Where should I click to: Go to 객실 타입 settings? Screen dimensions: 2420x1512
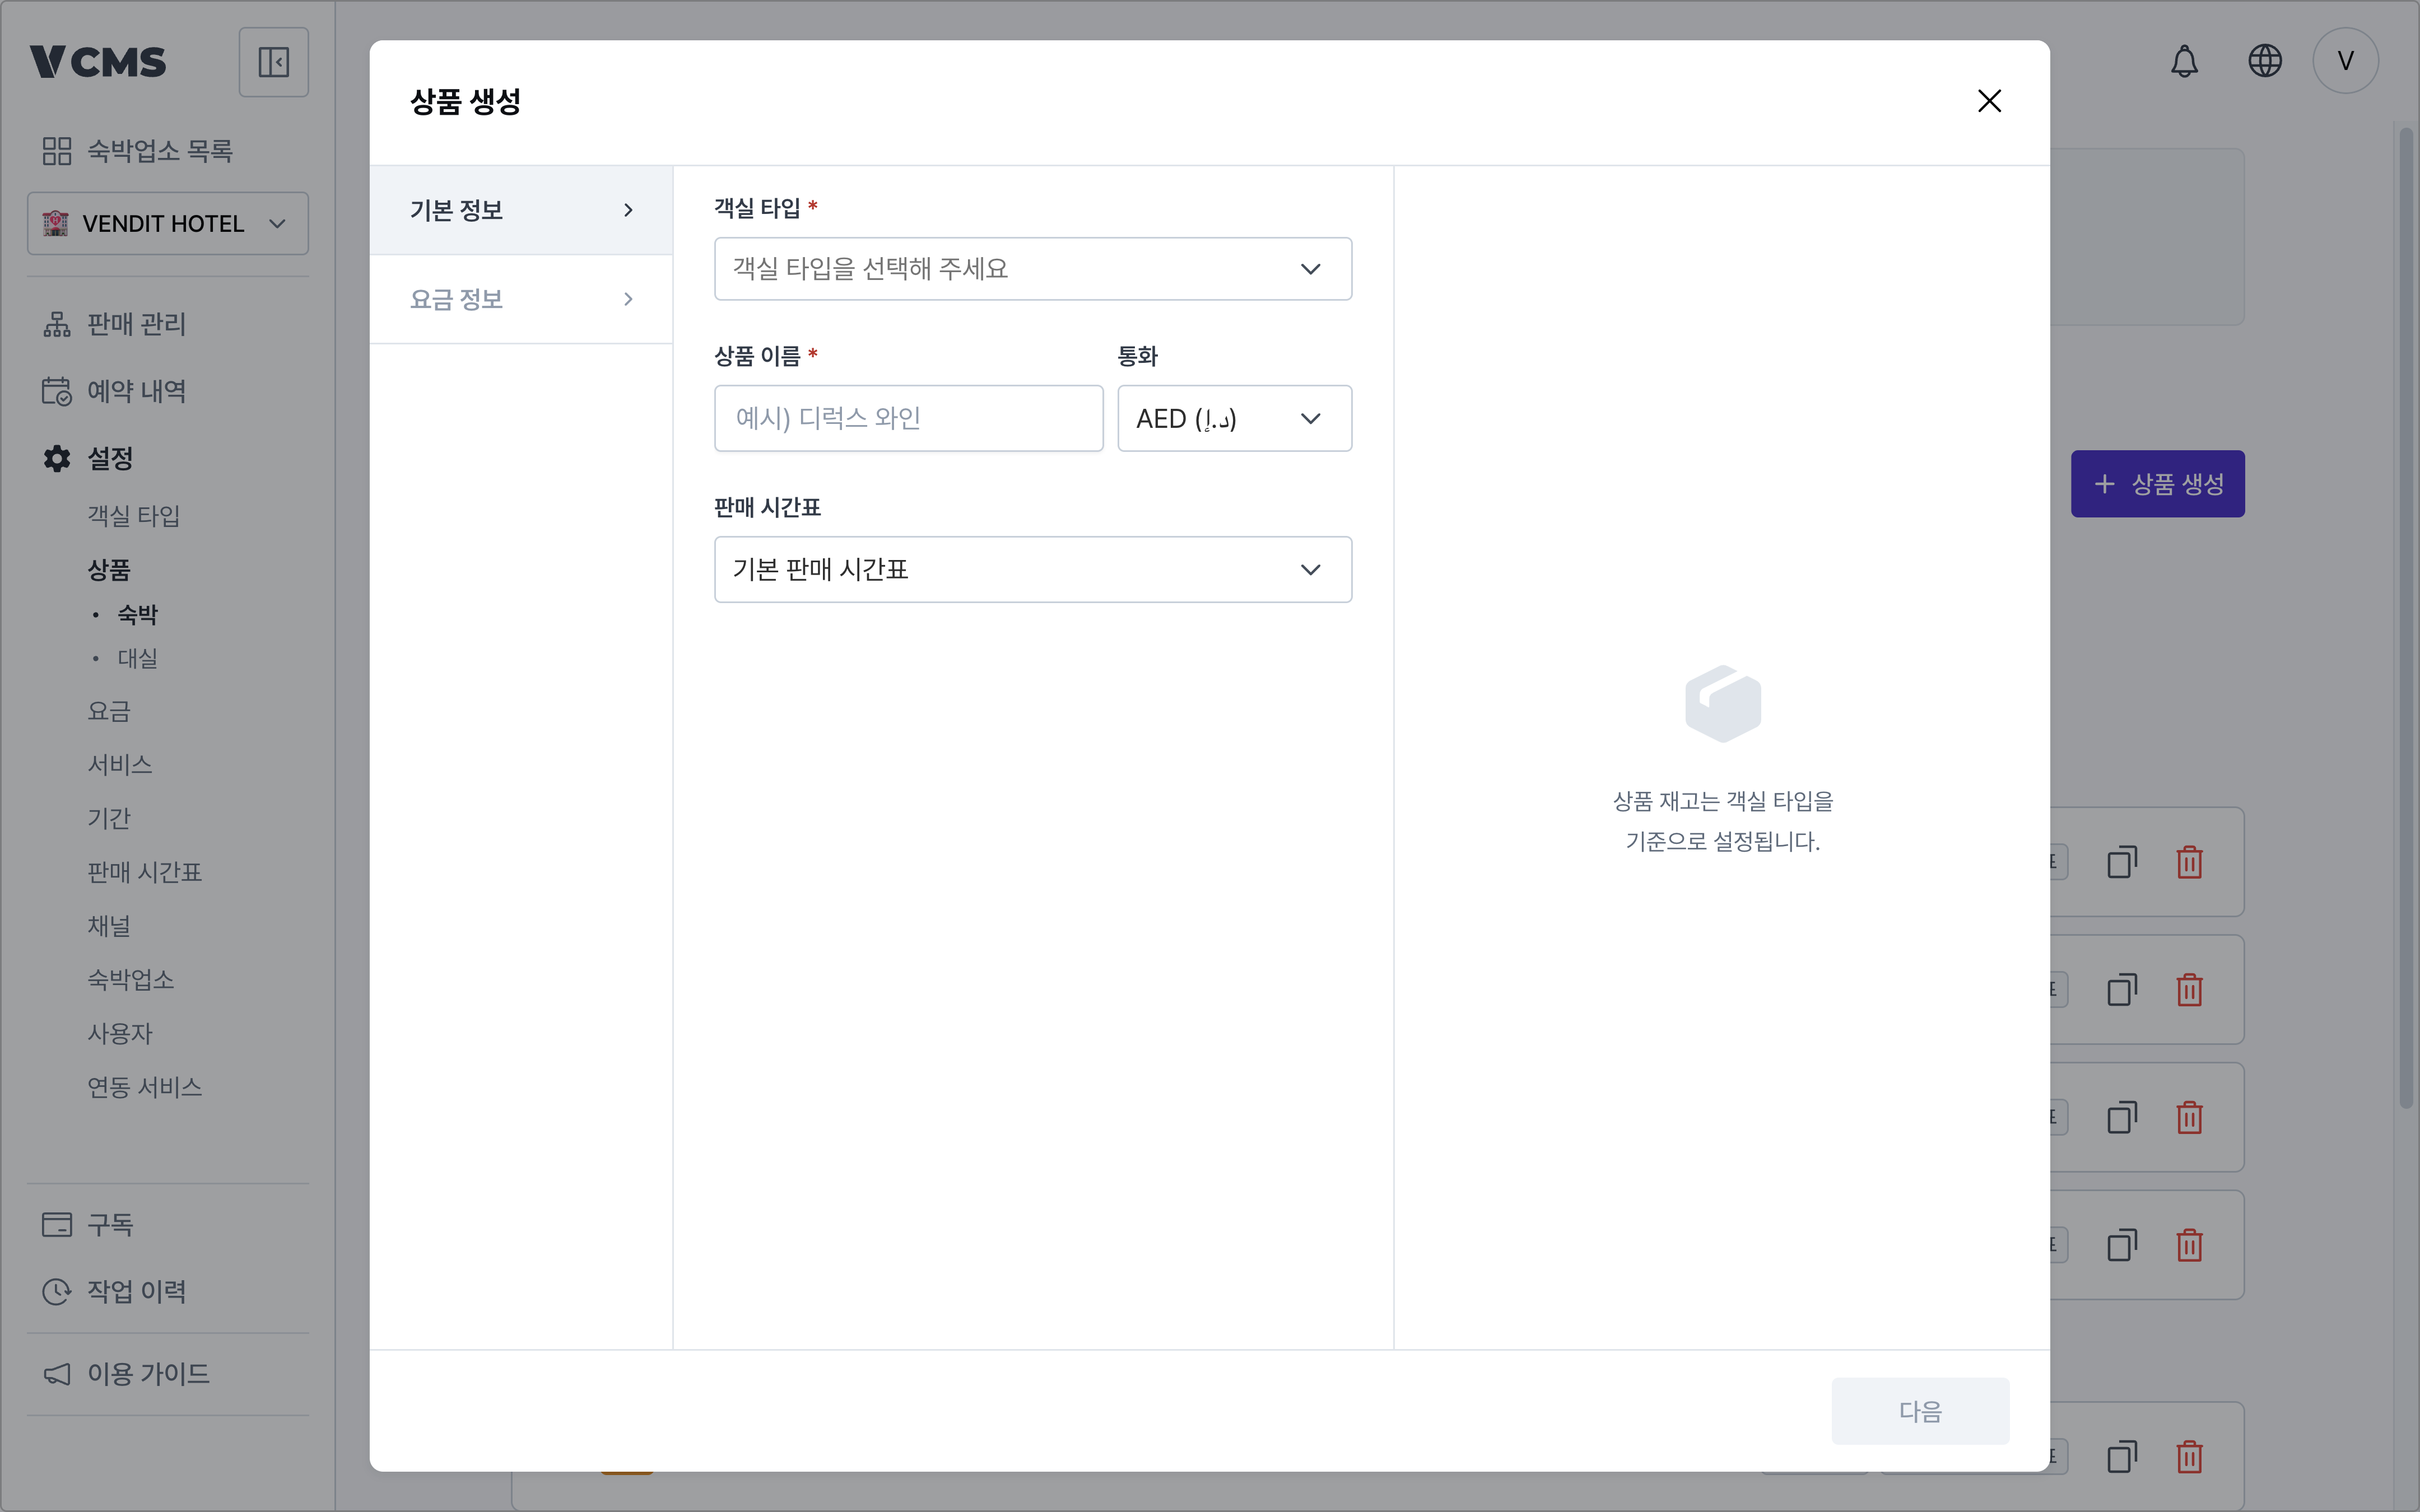[134, 516]
